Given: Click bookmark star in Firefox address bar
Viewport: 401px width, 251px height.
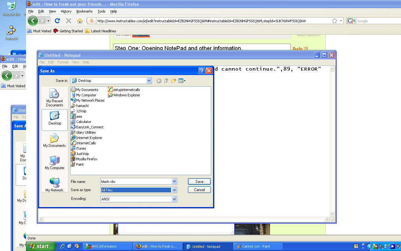Looking at the screenshot, I should (335, 21).
